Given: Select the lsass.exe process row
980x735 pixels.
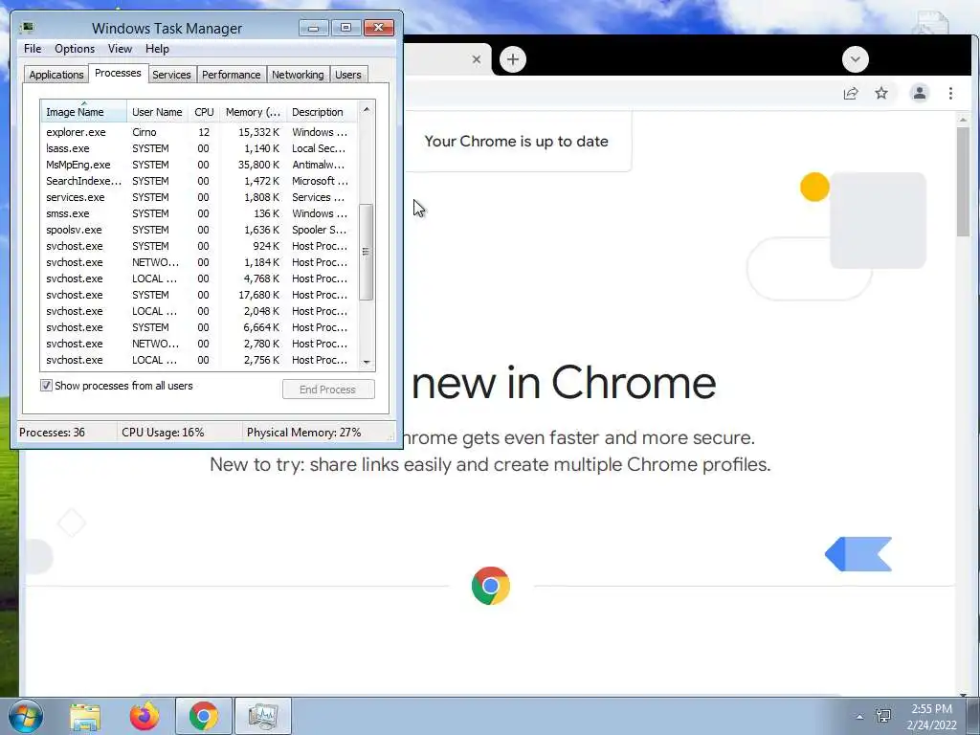Looking at the screenshot, I should [199, 148].
